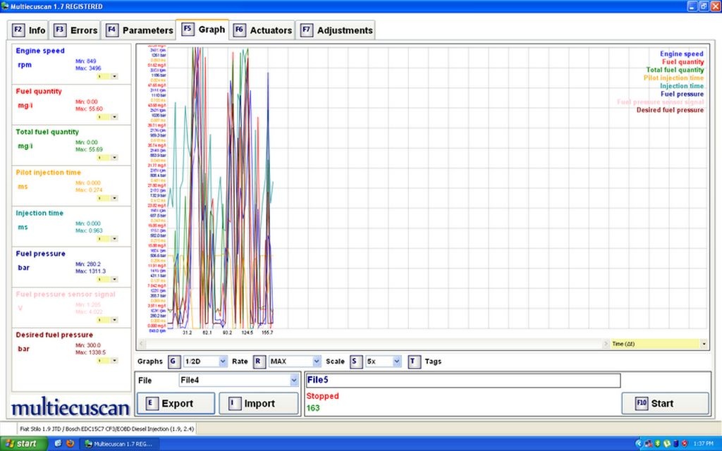This screenshot has width=722, height=451.
Task: Open Fuel quantity options dropdown
Action: [x=114, y=117]
